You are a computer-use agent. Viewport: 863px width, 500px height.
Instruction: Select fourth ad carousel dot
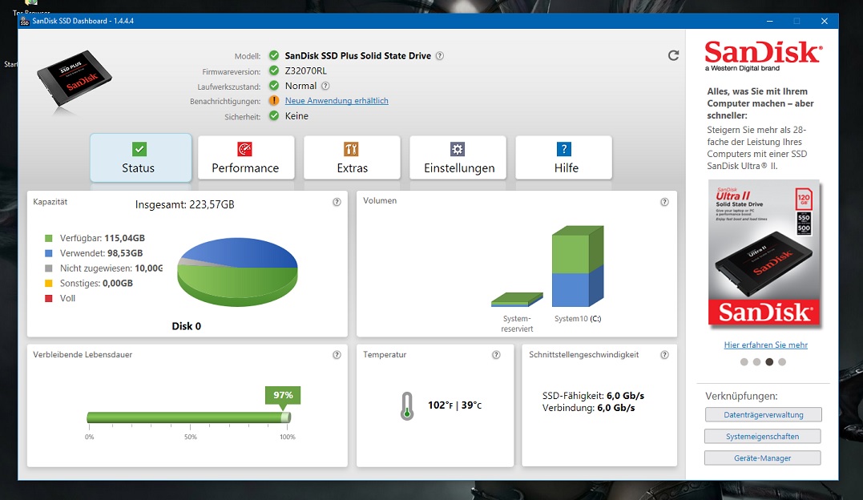tap(782, 362)
